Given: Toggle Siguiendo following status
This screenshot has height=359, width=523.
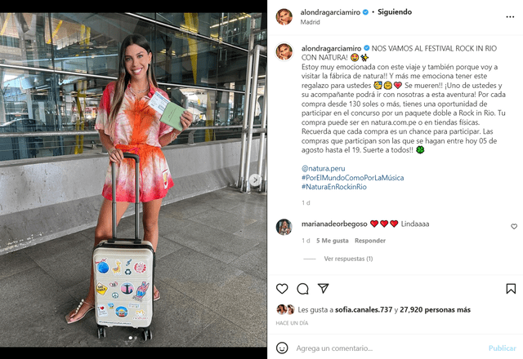Looking at the screenshot, I should coord(395,12).
